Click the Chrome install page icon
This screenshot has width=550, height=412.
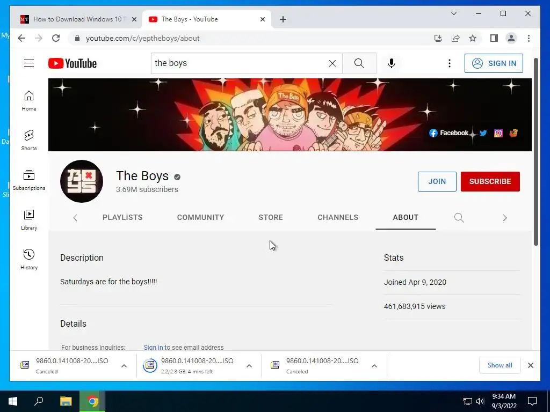pos(438,38)
